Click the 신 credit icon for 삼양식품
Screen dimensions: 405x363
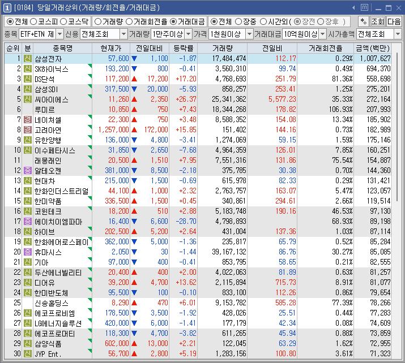(x=28, y=344)
